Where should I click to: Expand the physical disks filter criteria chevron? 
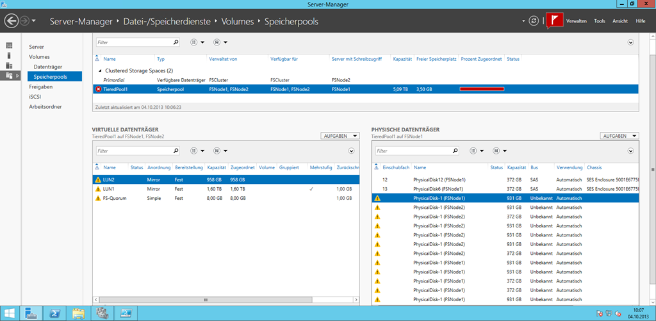[x=631, y=151]
